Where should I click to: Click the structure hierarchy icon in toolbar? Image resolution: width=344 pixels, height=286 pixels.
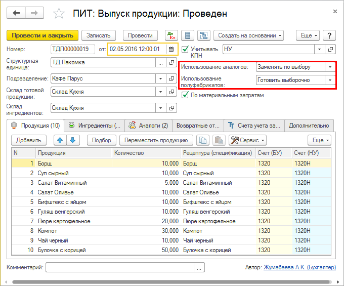[204, 35]
